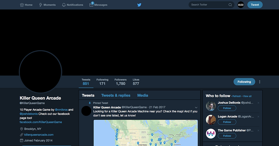Dismiss Joshua DeBonis suggestion
This screenshot has width=279, height=146.
[x=259, y=103]
